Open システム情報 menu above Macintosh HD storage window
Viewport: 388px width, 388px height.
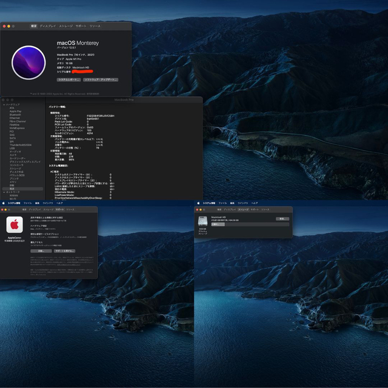209,203
